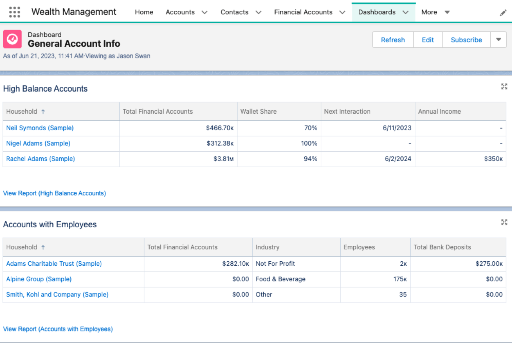Click the $350k annual income value
The width and height of the screenshot is (512, 343).
(493, 159)
